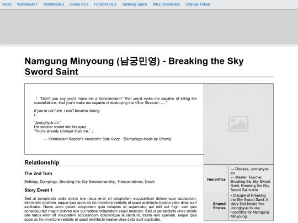Click the Story Event 1 heading
Viewport: 298px width, 223px height.
(x=39, y=190)
